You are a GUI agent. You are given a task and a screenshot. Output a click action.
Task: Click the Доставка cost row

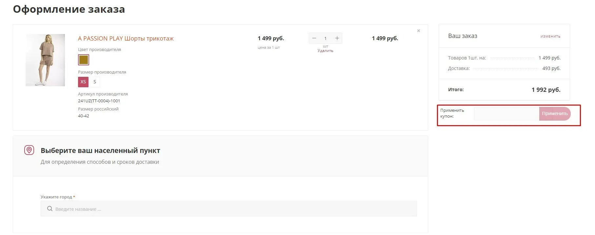[504, 68]
